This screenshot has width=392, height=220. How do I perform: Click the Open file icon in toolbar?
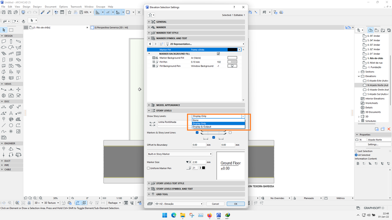[16, 12]
